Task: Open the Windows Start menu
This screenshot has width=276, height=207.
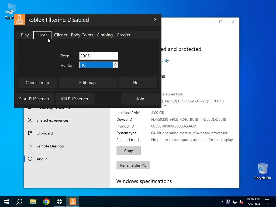Action: 6,202
